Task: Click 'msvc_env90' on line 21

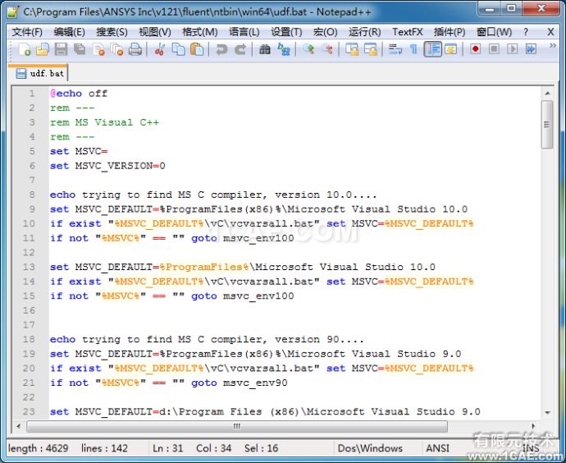Action: click(255, 383)
